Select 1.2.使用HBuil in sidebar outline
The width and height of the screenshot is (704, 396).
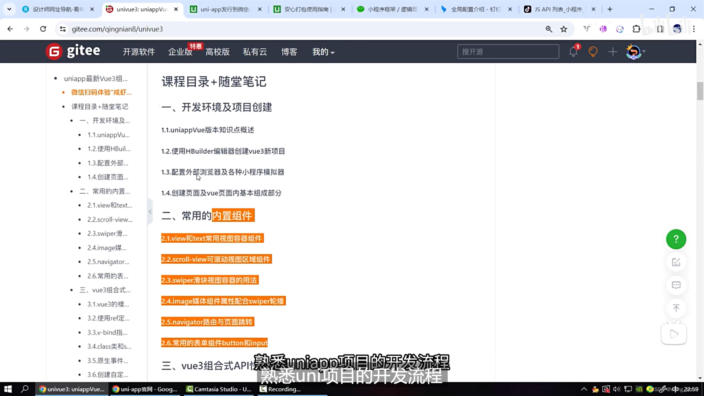(x=109, y=149)
